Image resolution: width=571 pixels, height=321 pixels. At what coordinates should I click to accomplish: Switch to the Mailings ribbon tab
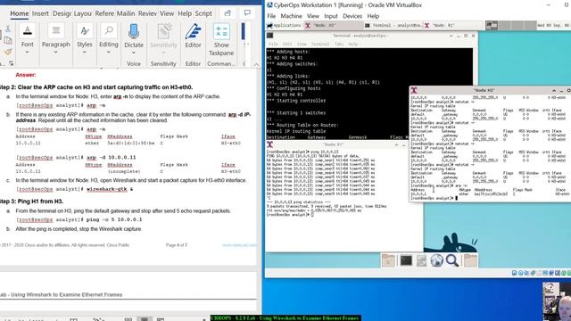126,13
